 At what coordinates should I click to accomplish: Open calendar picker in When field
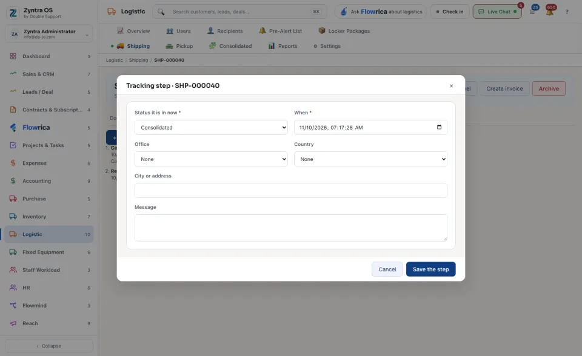pos(439,127)
